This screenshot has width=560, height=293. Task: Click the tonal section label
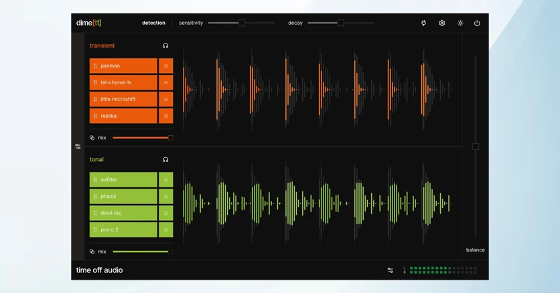pyautogui.click(x=96, y=160)
